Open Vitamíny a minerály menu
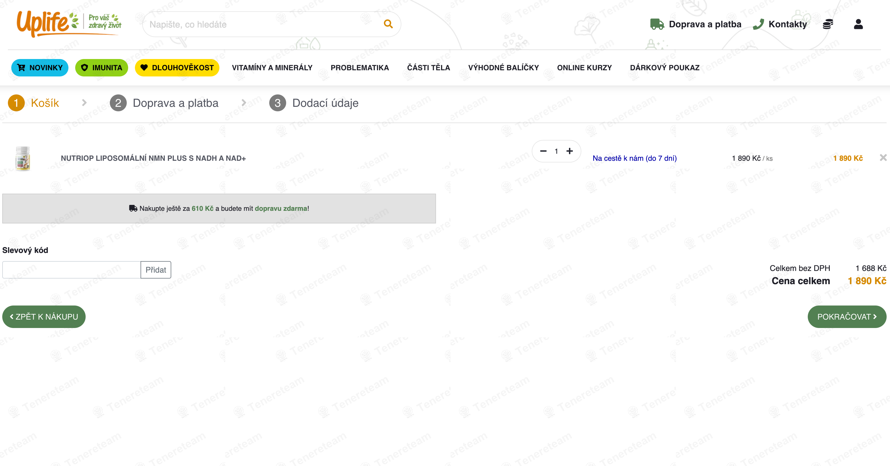890x466 pixels. point(272,67)
